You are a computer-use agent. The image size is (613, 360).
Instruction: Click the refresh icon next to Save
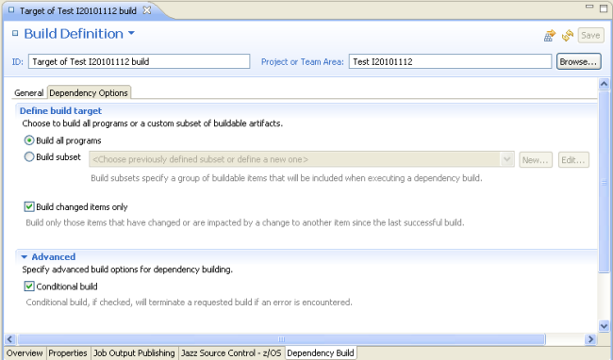[x=568, y=36]
